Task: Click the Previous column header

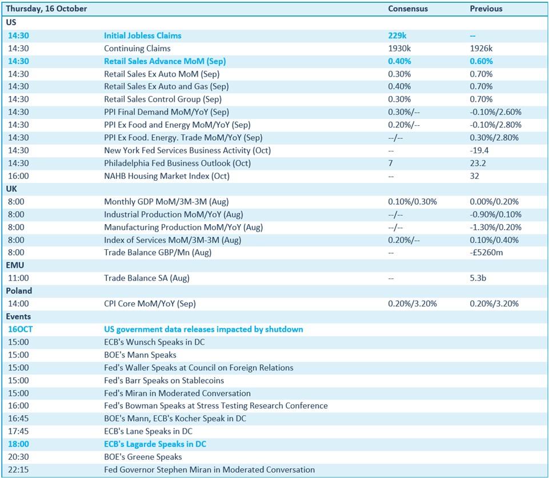Action: [486, 9]
